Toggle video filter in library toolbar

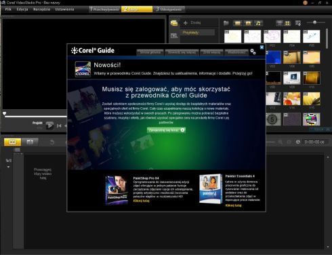pos(238,23)
